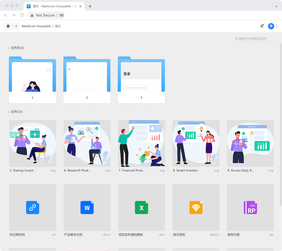Collapse the 文件夹(3) section
282x251 pixels.
pos(9,48)
